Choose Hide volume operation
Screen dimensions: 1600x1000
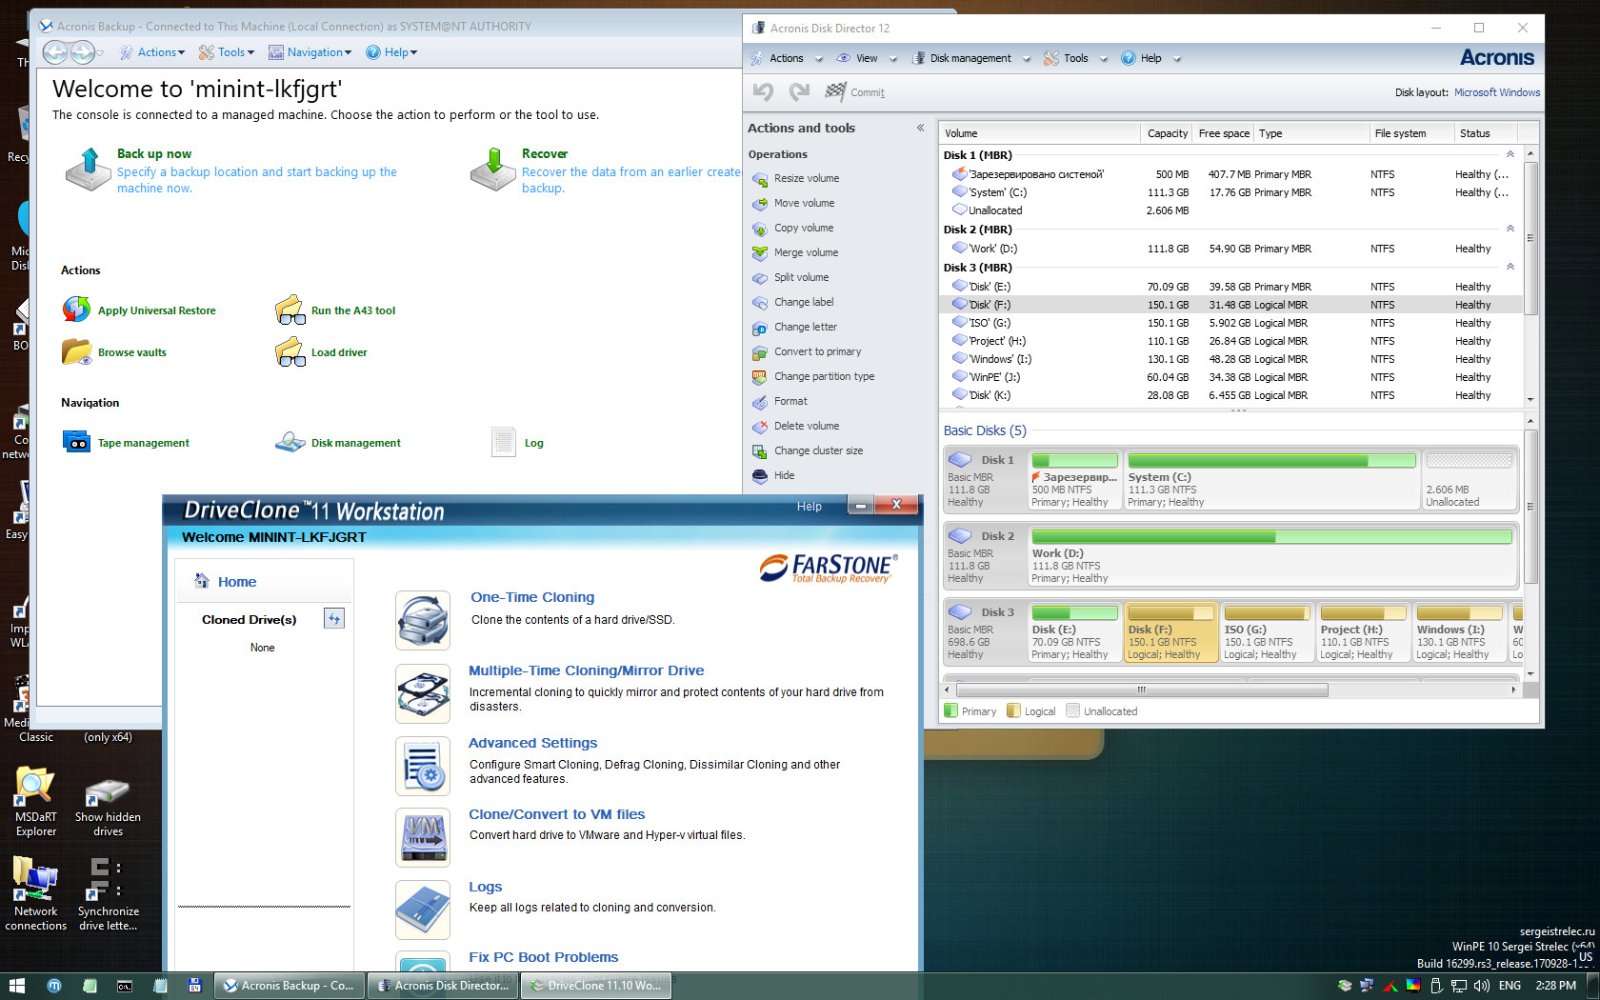pos(784,475)
